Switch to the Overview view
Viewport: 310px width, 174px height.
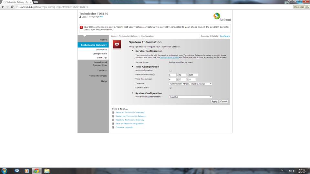[x=205, y=36]
